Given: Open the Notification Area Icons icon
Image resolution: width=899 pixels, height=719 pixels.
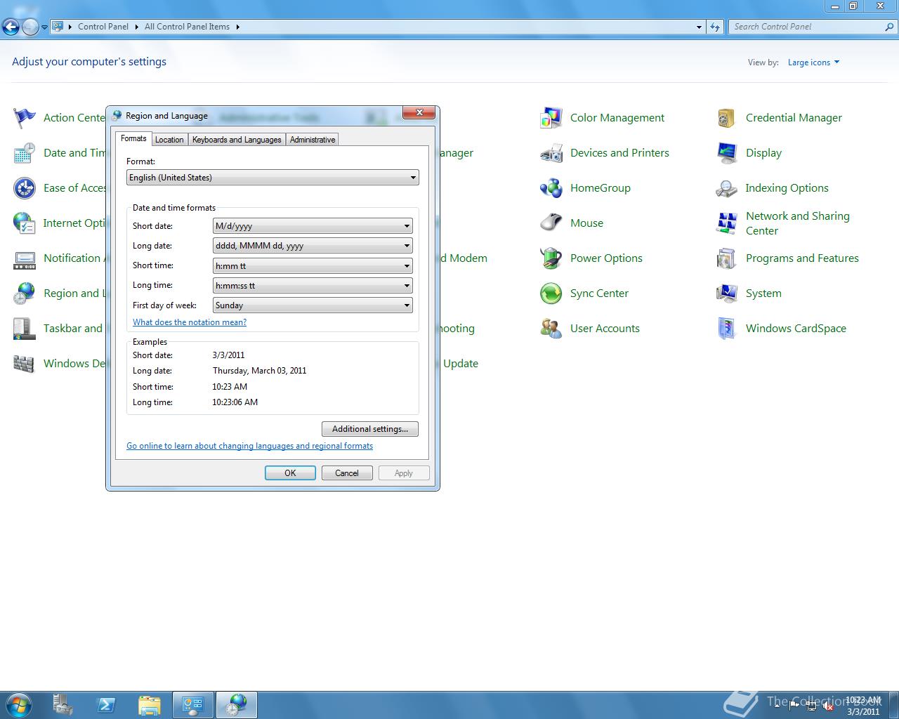Looking at the screenshot, I should [x=25, y=258].
